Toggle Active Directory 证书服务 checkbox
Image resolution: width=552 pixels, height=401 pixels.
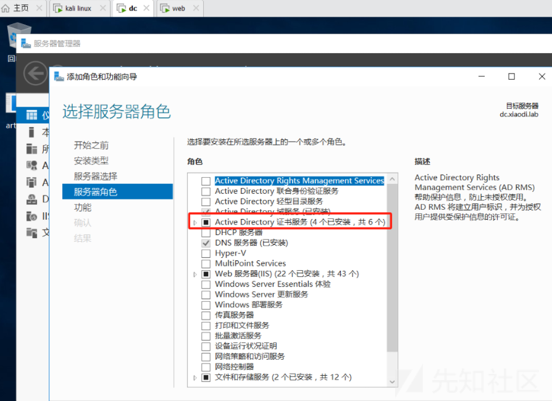tap(206, 222)
